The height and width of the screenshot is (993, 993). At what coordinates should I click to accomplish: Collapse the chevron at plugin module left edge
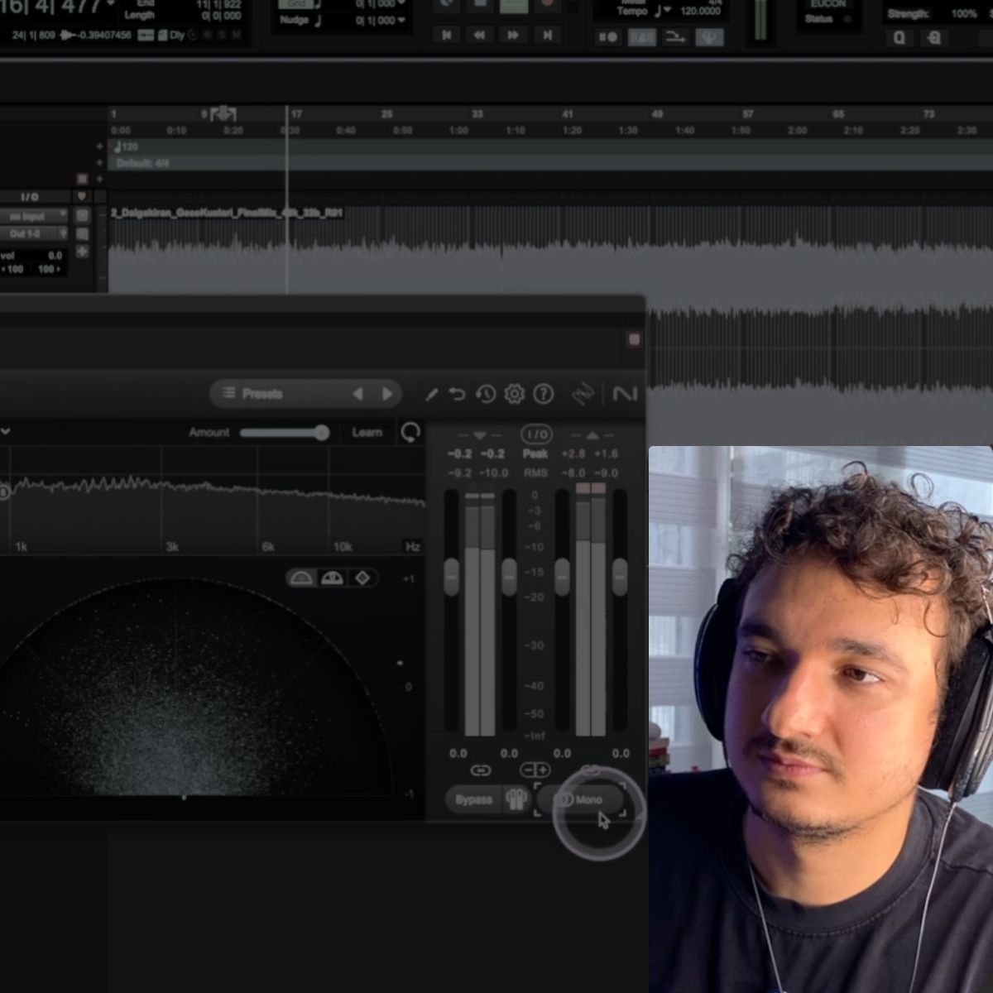tap(5, 432)
